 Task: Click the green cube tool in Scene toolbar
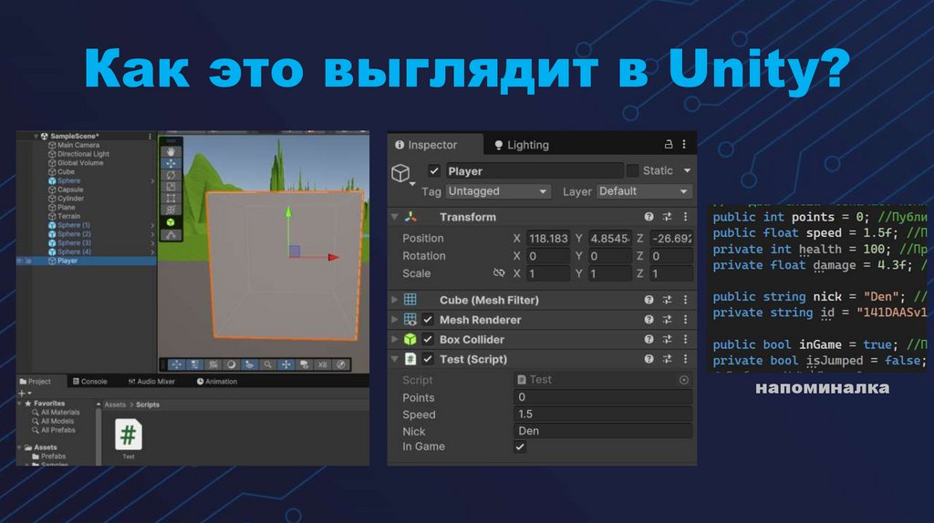click(171, 222)
